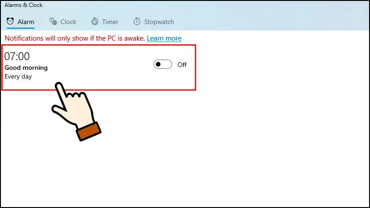Select the world clock globe icon
This screenshot has height=208, width=370.
(53, 21)
